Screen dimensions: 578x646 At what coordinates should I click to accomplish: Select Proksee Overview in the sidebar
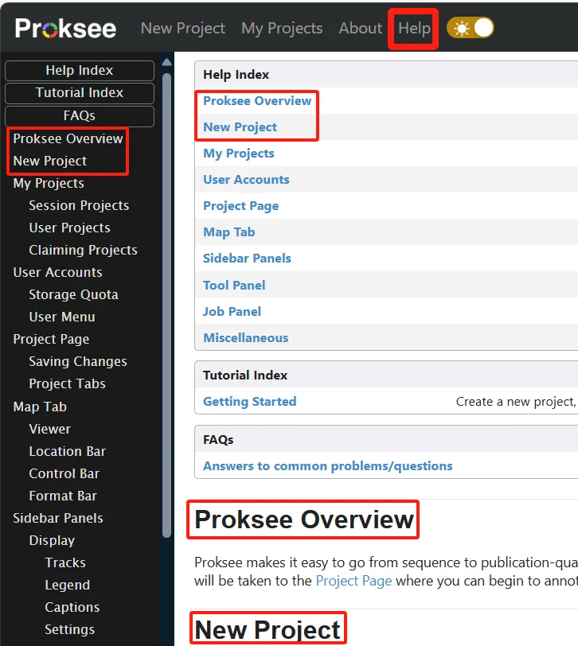tap(68, 139)
